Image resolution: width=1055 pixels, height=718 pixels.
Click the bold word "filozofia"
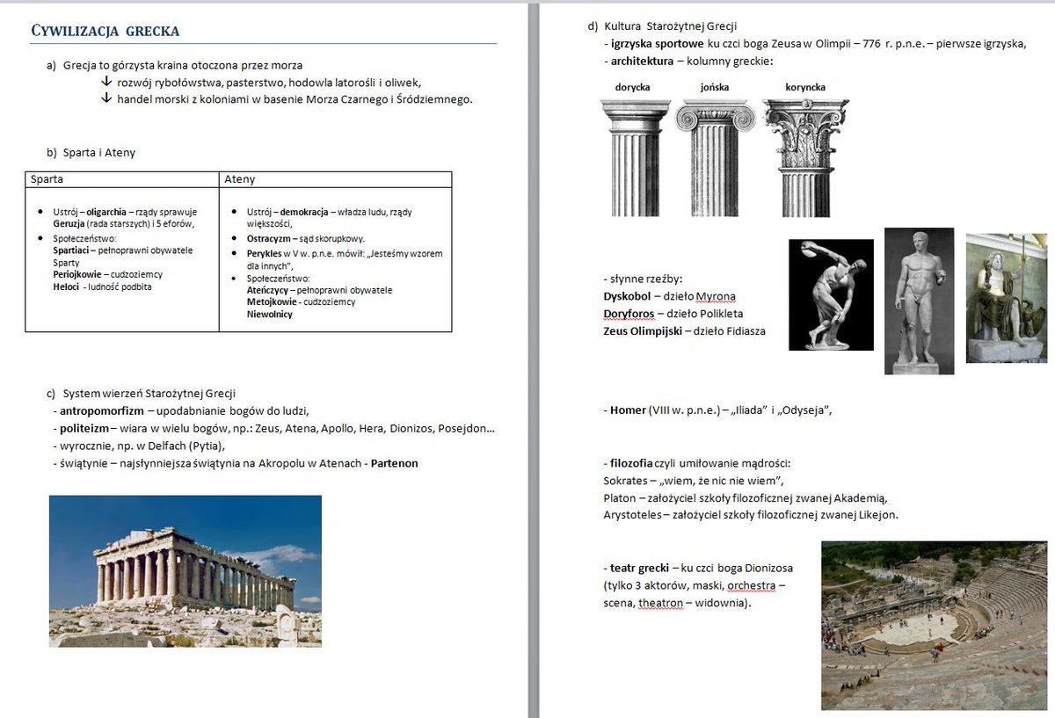(x=631, y=462)
